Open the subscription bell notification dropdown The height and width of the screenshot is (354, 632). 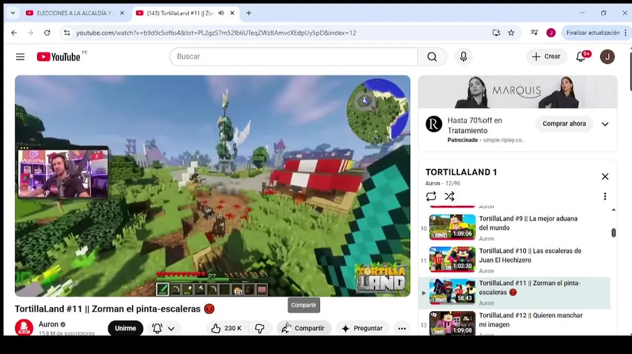tap(164, 328)
